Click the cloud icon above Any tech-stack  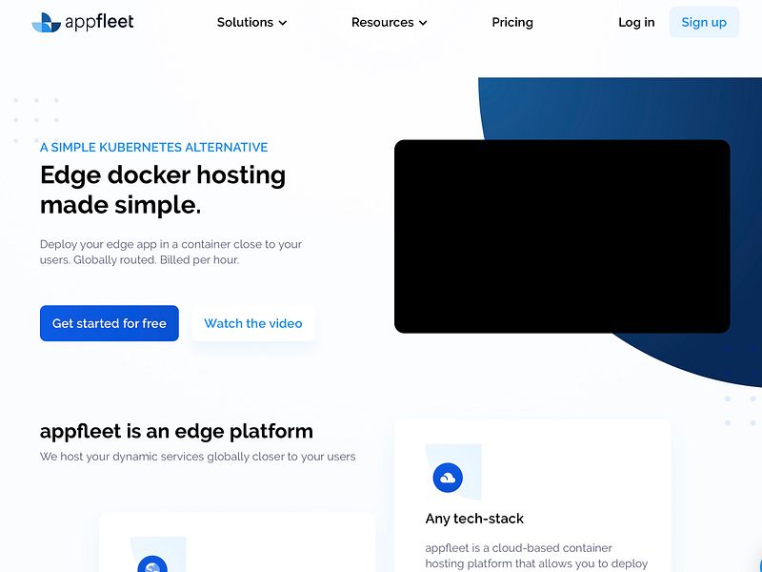click(x=448, y=478)
